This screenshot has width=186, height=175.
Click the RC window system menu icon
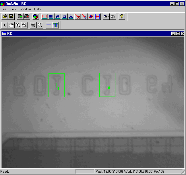[x=4, y=34]
